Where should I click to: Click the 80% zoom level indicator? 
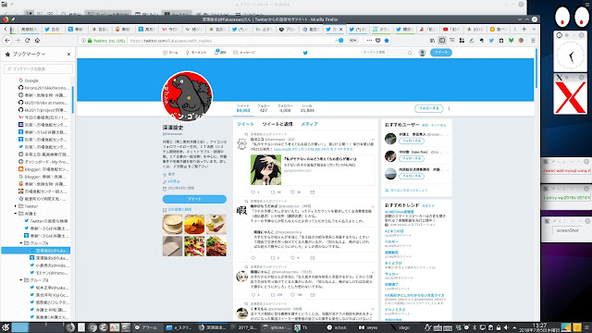pyautogui.click(x=353, y=41)
